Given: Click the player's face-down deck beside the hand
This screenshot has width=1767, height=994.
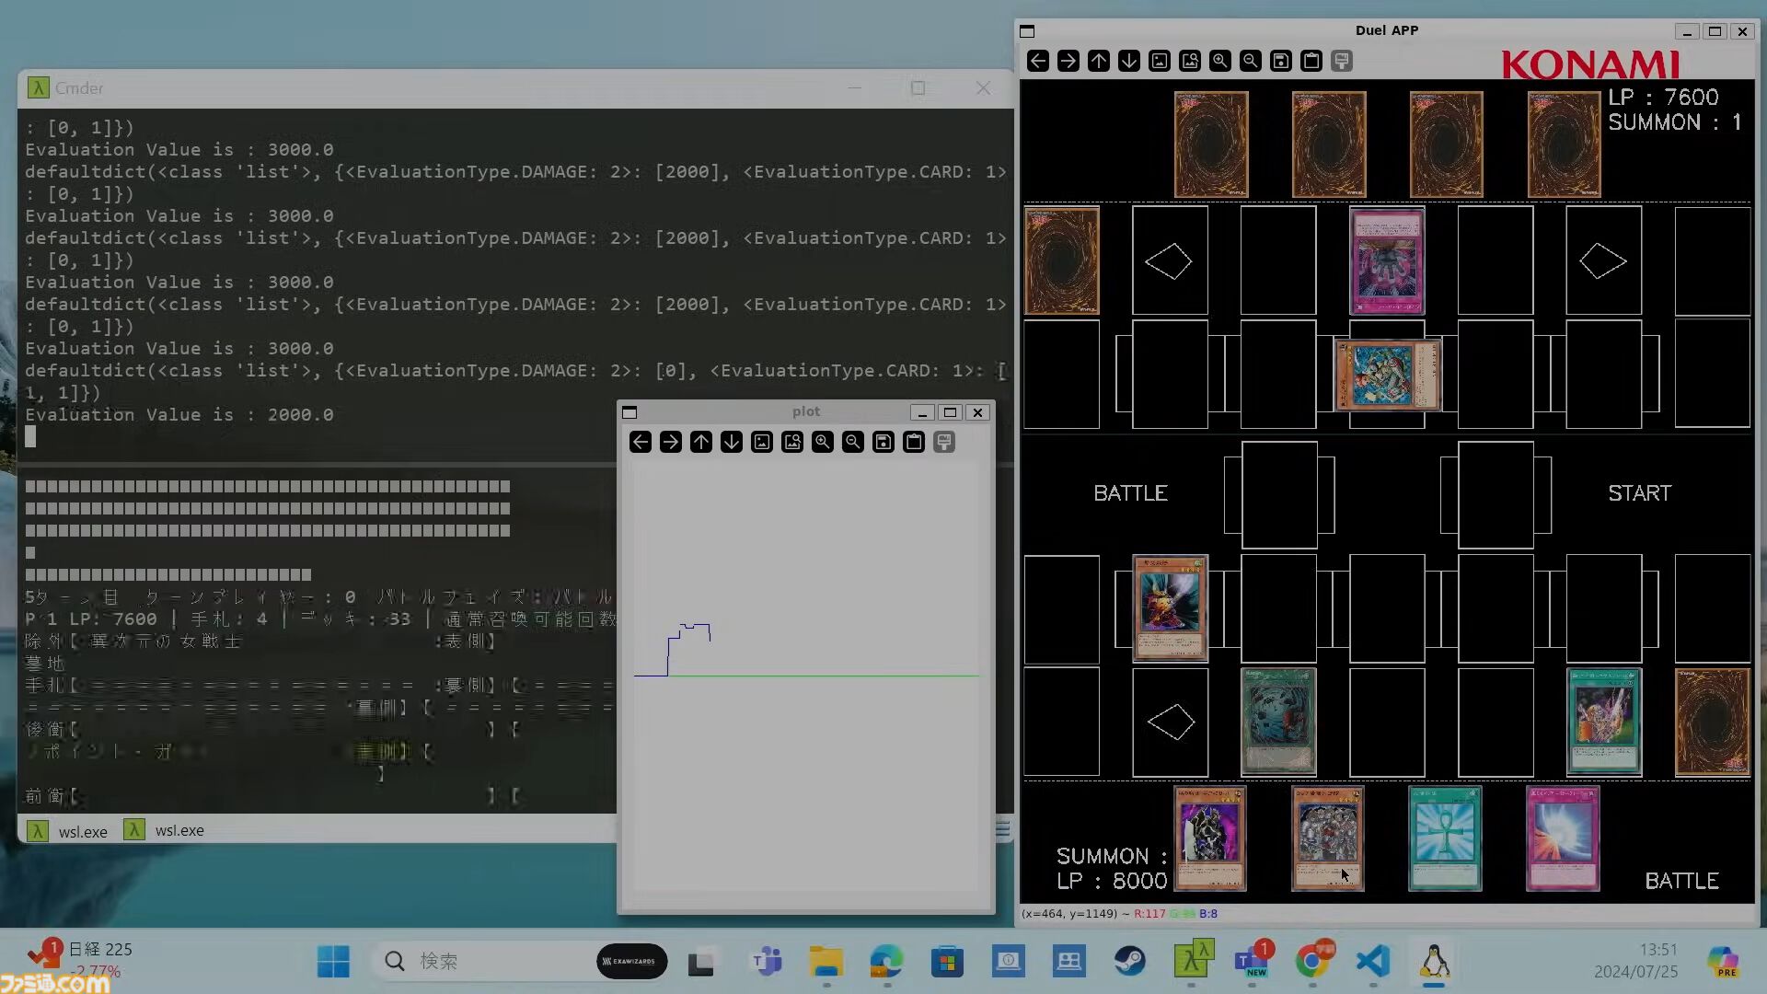Looking at the screenshot, I should (1712, 722).
